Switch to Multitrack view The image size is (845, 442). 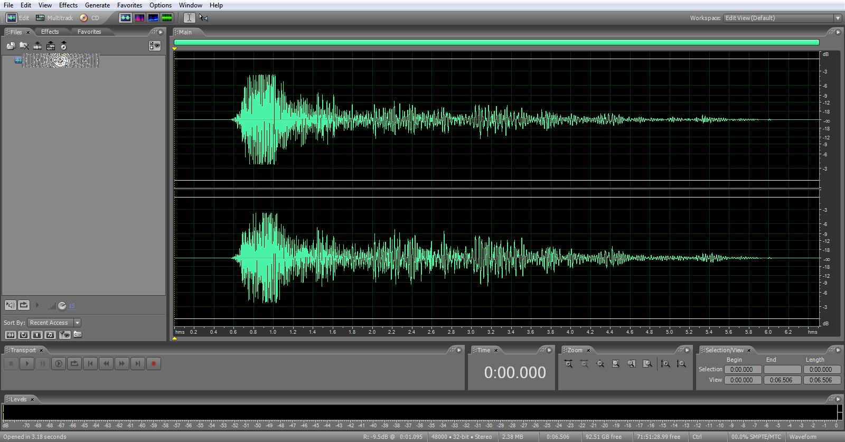[x=54, y=18]
